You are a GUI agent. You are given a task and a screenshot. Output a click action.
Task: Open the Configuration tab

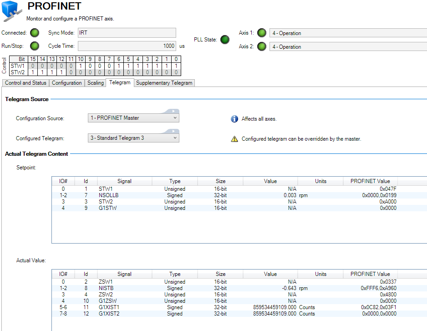coord(67,83)
